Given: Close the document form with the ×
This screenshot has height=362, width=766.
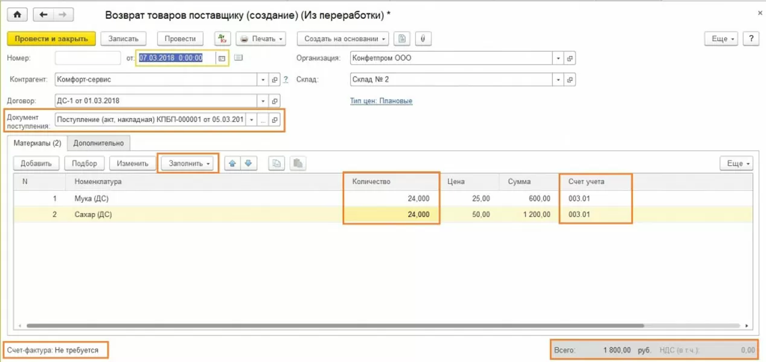Looking at the screenshot, I should pos(759,13).
